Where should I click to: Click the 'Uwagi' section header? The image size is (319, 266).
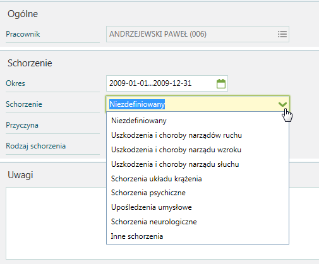point(20,175)
